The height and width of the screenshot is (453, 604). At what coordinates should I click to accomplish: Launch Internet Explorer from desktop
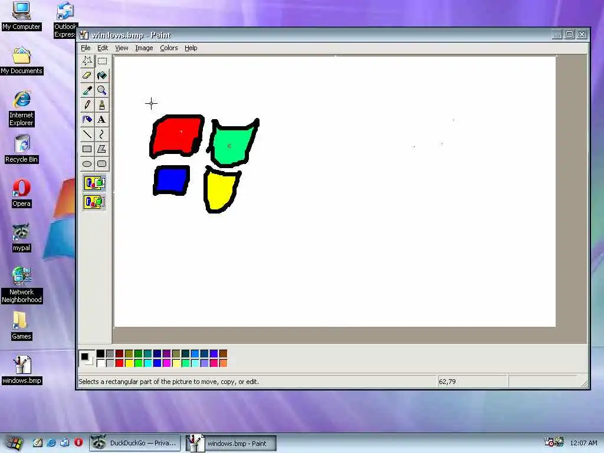point(22,109)
